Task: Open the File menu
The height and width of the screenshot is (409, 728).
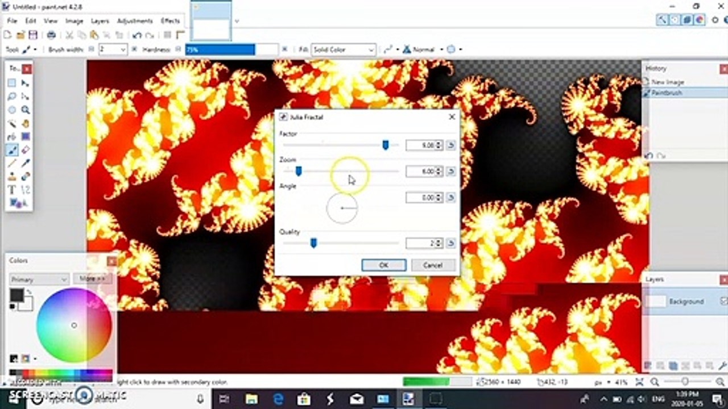Action: pyautogui.click(x=12, y=20)
